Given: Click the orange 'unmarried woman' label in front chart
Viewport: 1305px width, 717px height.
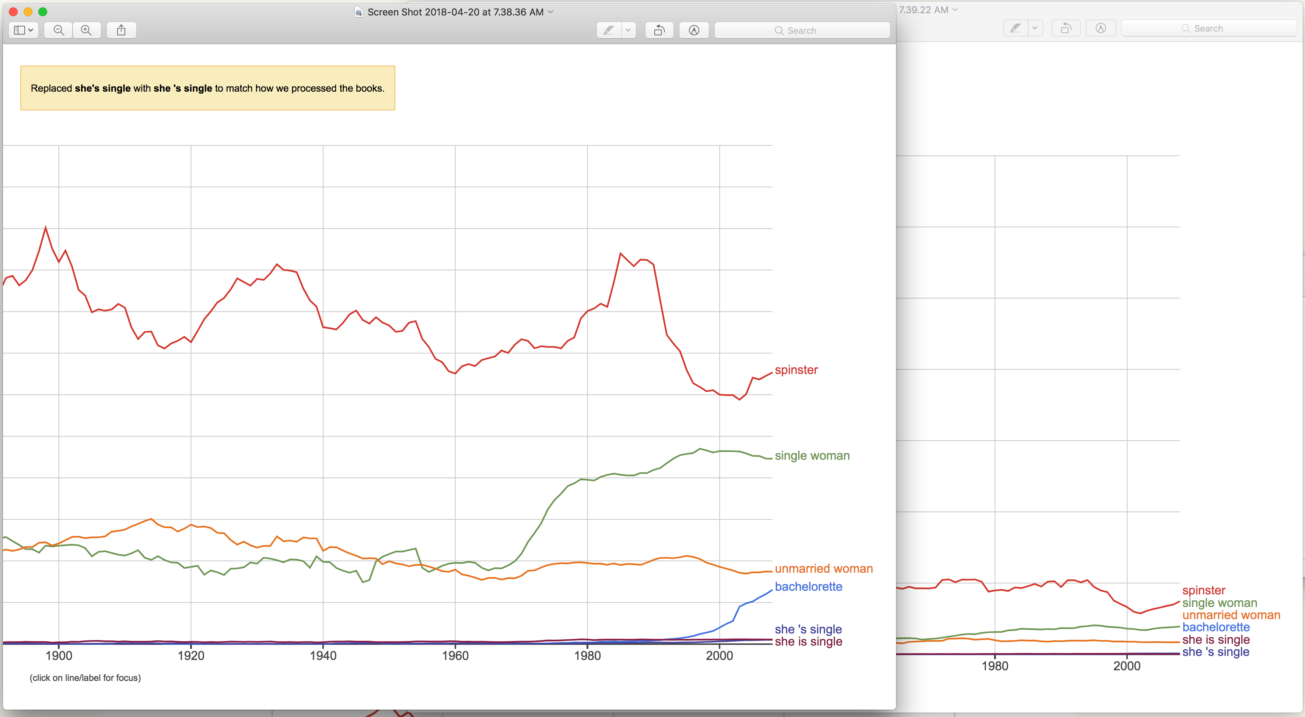Looking at the screenshot, I should click(x=824, y=569).
